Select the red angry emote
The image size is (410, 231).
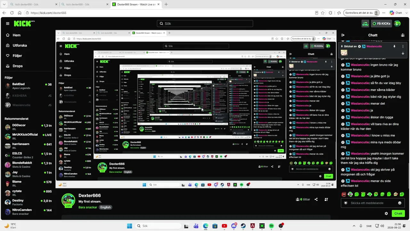(344, 194)
